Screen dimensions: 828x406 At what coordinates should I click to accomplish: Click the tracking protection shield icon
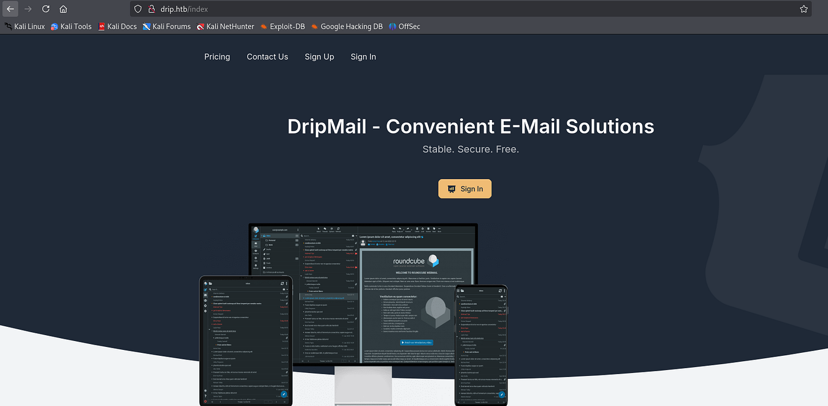pos(137,9)
